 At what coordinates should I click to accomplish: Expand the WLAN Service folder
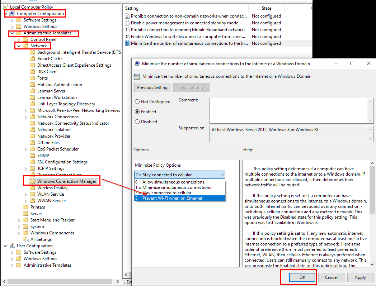tap(26, 195)
